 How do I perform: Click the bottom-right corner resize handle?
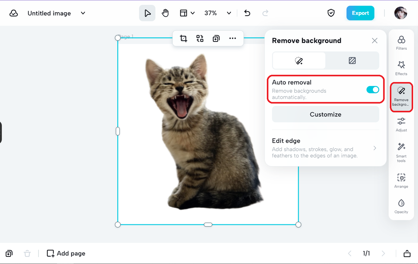(298, 224)
